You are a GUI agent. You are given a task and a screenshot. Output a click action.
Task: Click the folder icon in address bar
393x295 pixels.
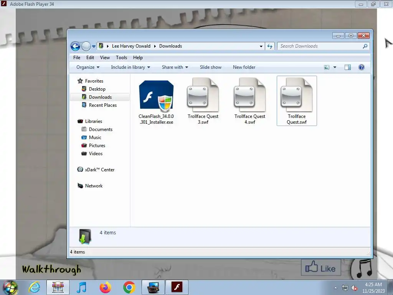coord(101,46)
